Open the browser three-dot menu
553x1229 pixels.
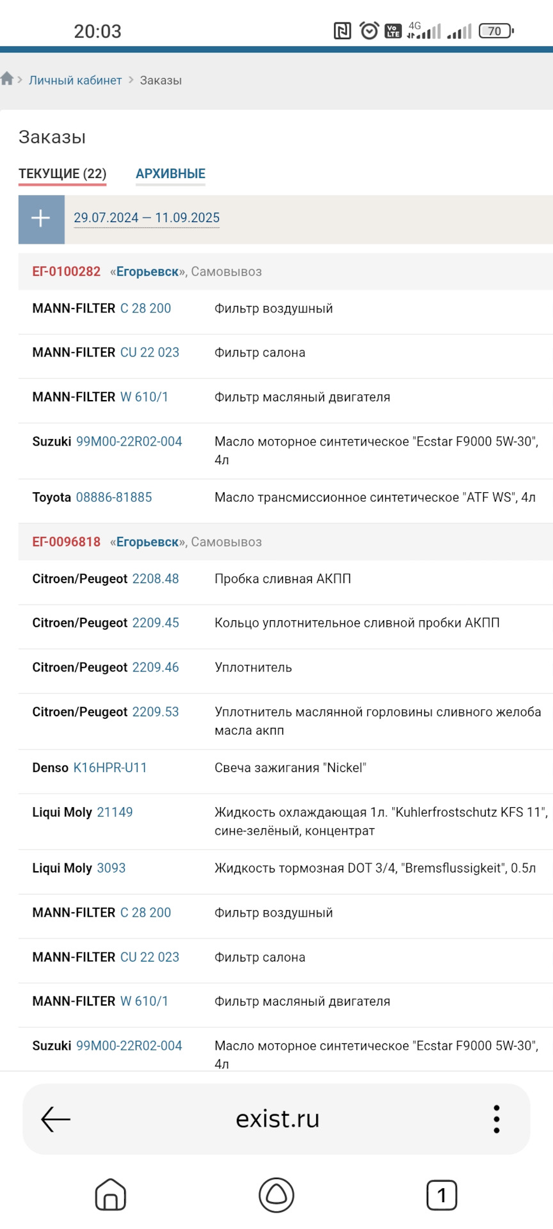click(496, 1119)
